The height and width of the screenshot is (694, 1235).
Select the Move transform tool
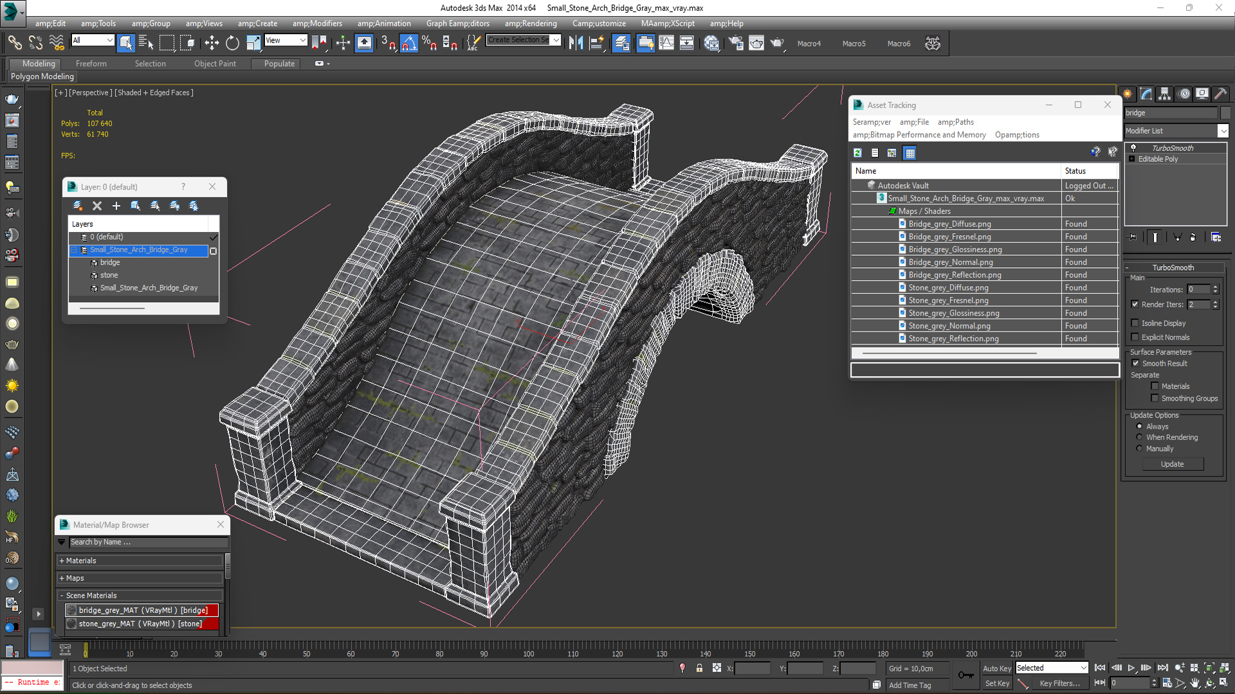click(212, 43)
